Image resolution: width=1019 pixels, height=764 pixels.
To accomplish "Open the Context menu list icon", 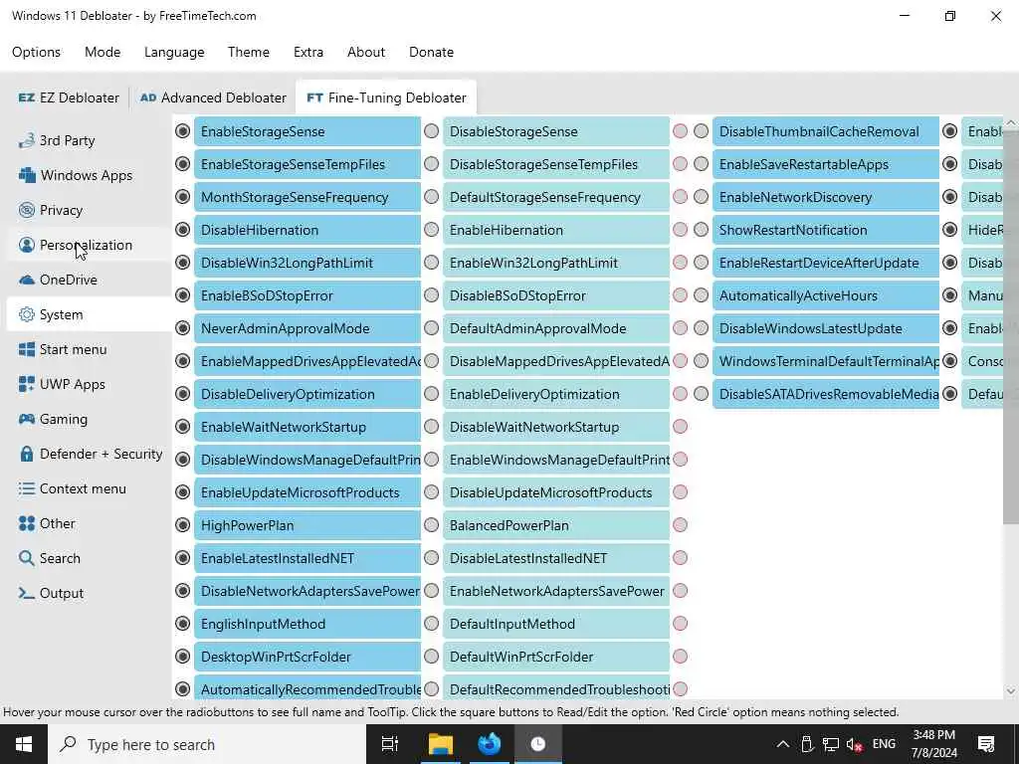I will (27, 488).
